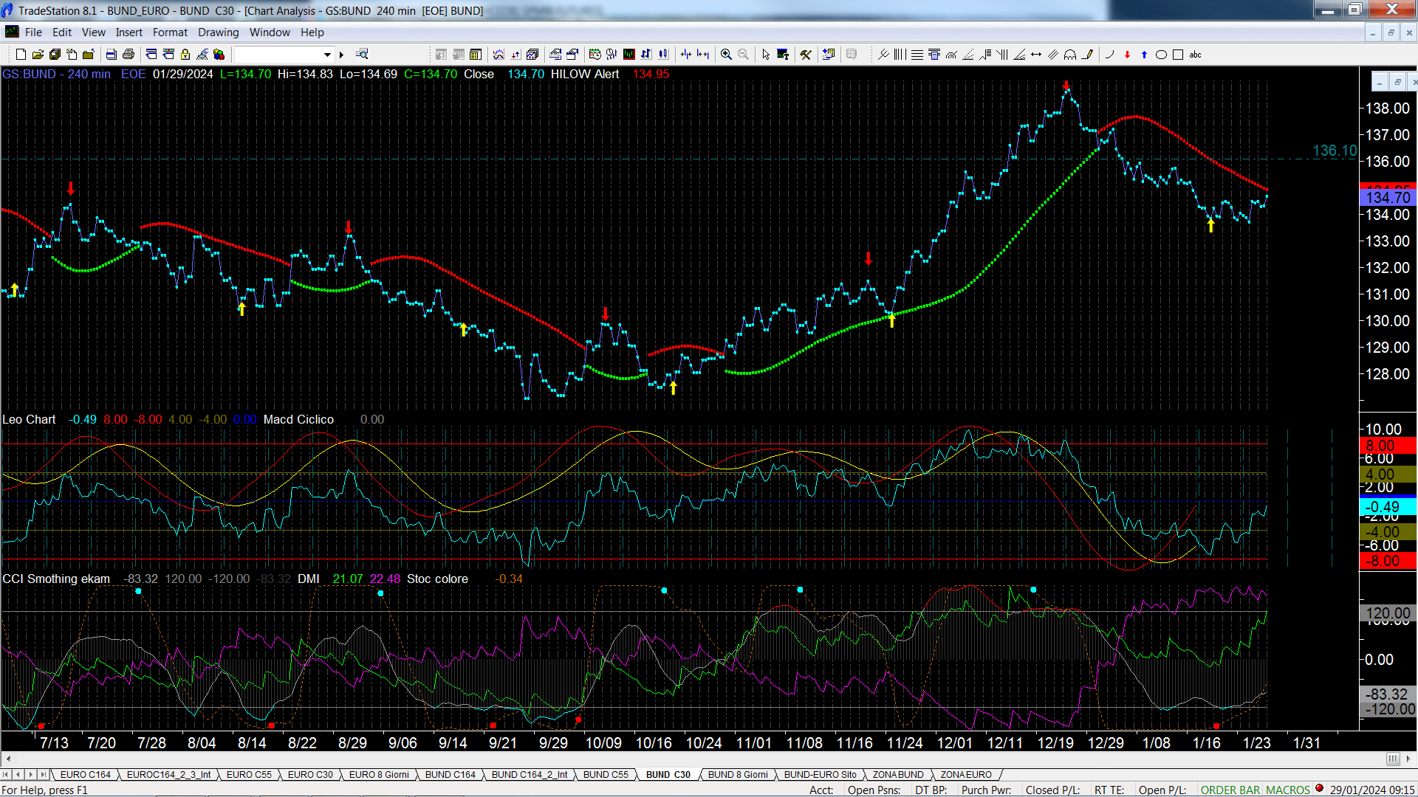Image resolution: width=1418 pixels, height=797 pixels.
Task: Click the colored cubes icon
Action: (x=219, y=55)
